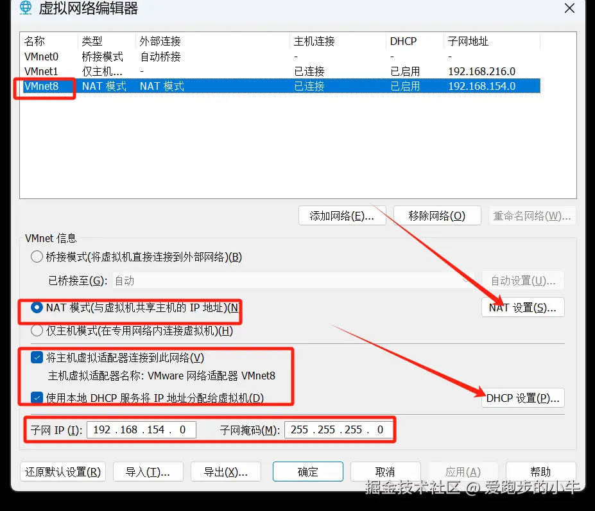Viewport: 595px width, 511px height.
Task: Click the 还原默认设置(R) button
Action: [x=63, y=472]
